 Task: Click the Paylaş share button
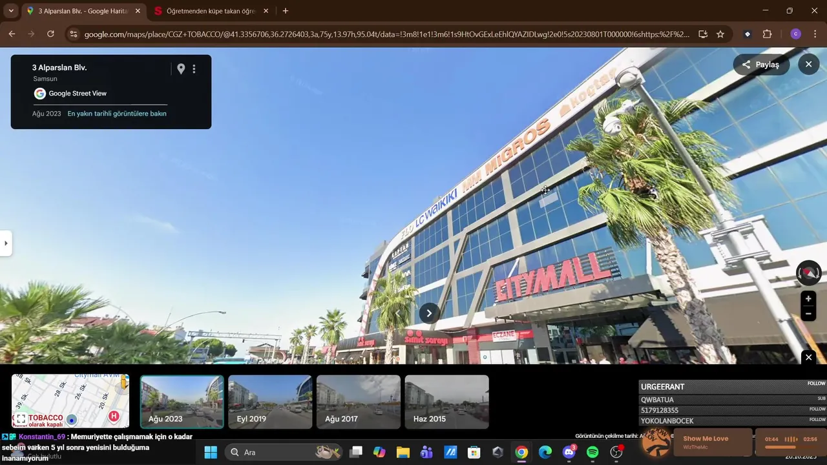pyautogui.click(x=760, y=65)
